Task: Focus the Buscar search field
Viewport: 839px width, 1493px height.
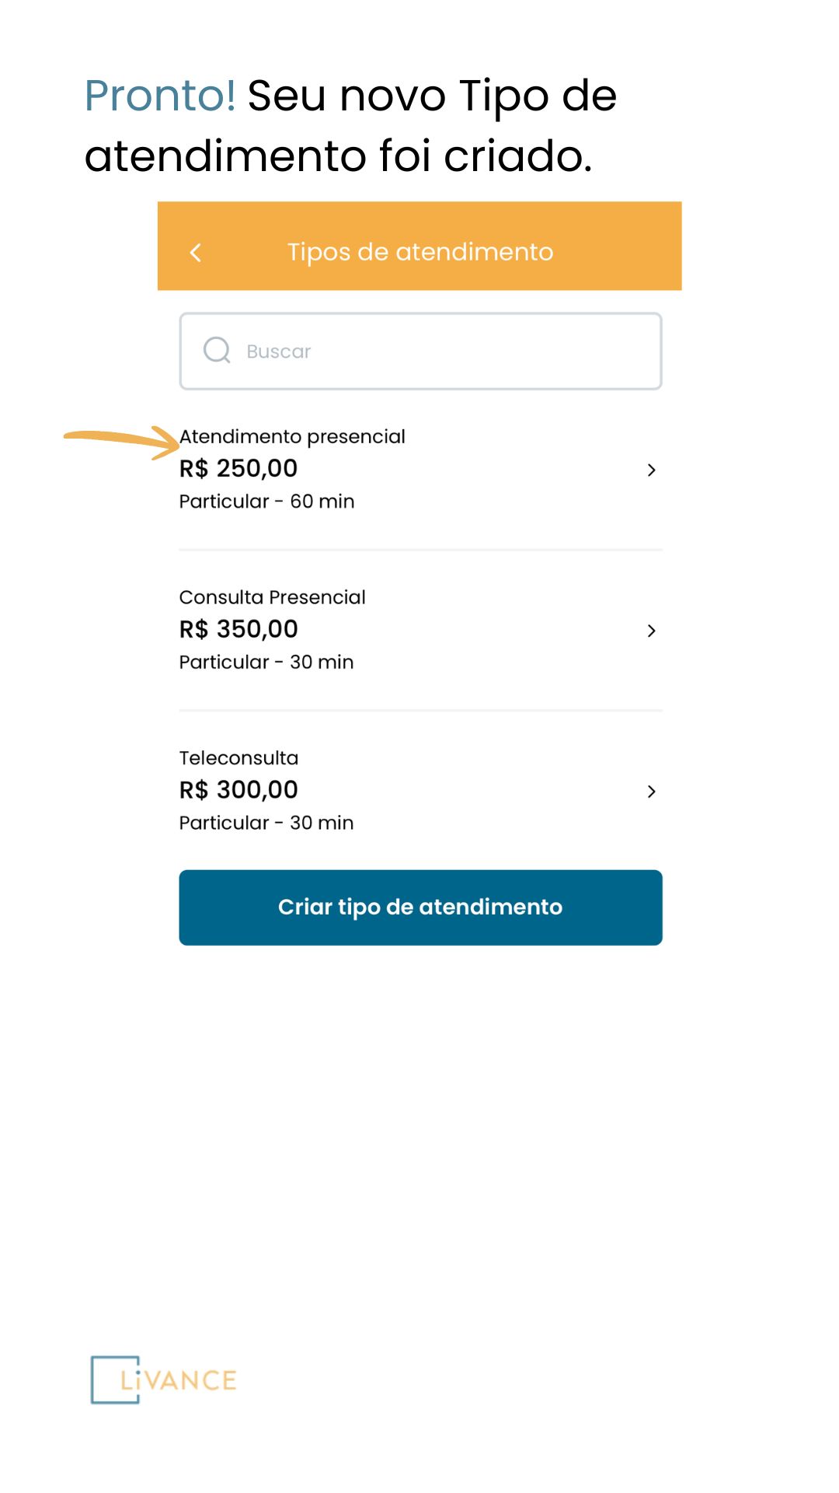Action: 420,351
